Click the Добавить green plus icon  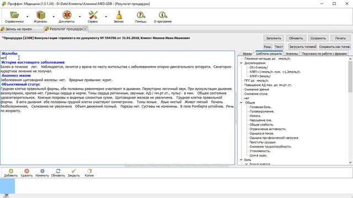(11, 171)
